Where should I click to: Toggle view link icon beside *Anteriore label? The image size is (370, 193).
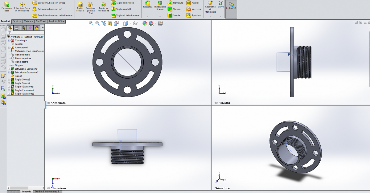point(49,103)
